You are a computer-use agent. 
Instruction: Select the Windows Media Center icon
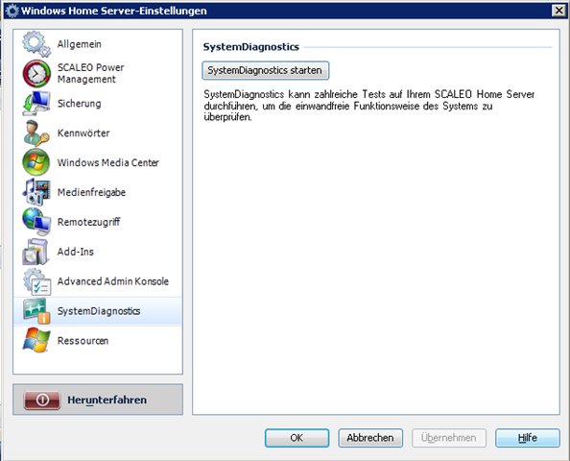point(36,162)
